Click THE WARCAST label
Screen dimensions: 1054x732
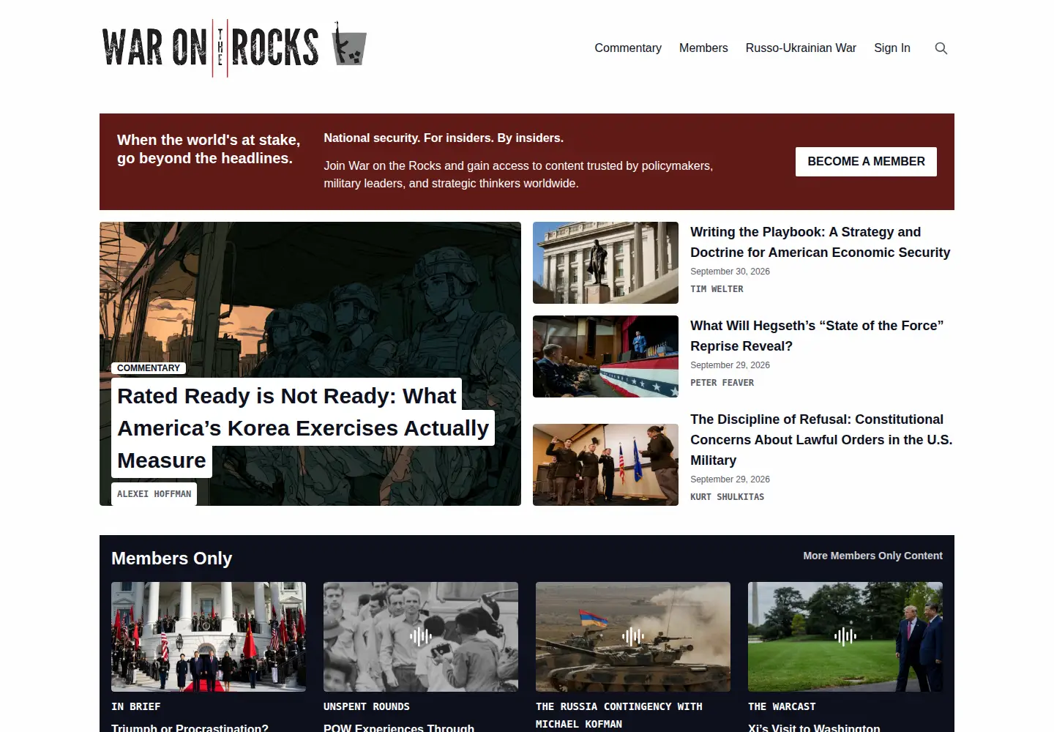[782, 706]
